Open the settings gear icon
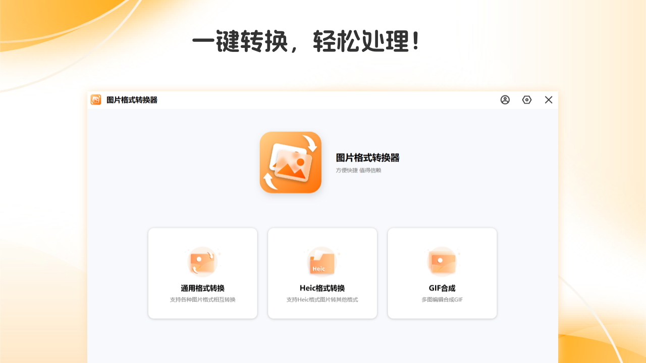This screenshot has height=363, width=646. tap(527, 100)
